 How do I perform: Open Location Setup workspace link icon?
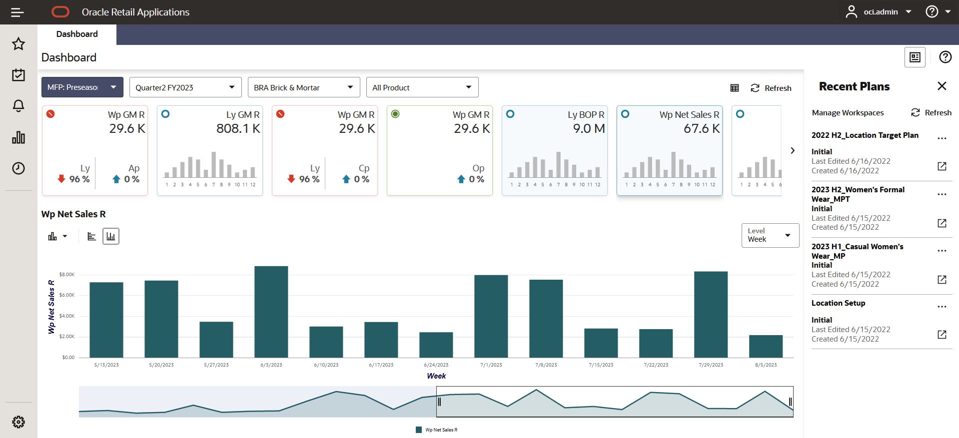point(942,334)
